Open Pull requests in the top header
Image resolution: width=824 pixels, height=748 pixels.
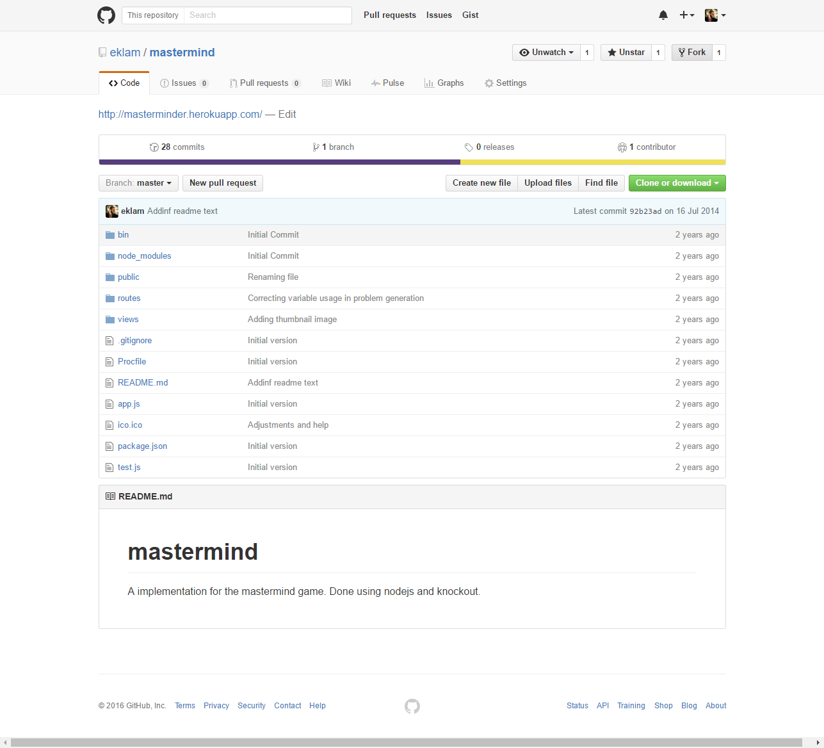390,15
